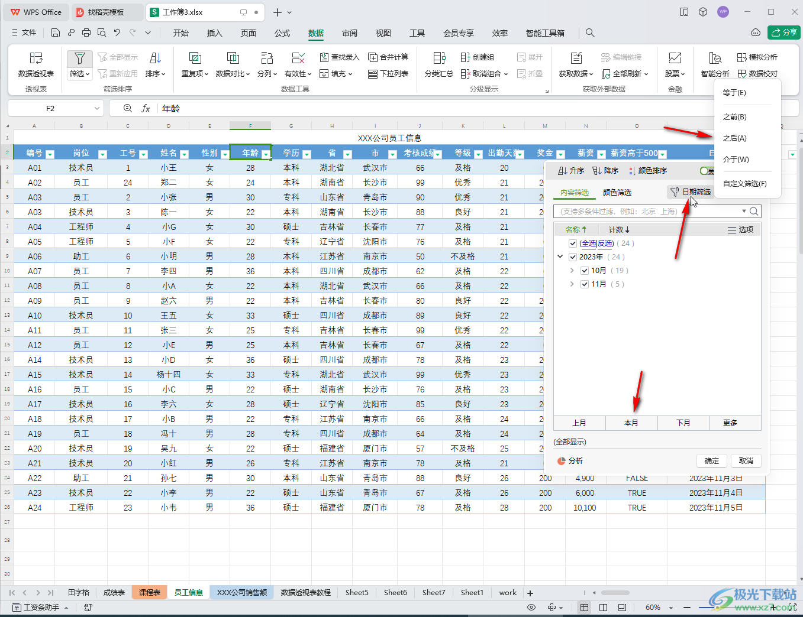The width and height of the screenshot is (803, 617).
Task: Click the 选项 options button in filter list
Action: (741, 230)
